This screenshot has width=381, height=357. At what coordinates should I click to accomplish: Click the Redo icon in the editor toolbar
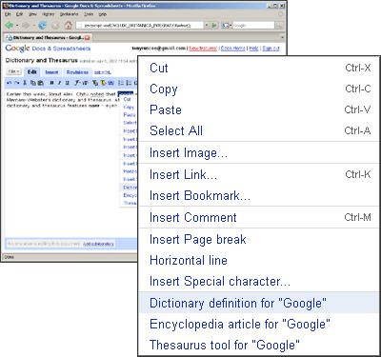coord(17,83)
